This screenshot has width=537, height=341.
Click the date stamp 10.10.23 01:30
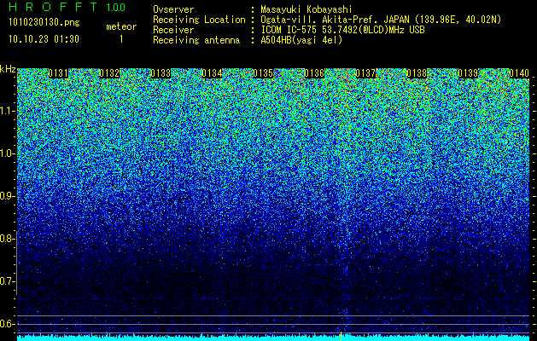(44, 39)
